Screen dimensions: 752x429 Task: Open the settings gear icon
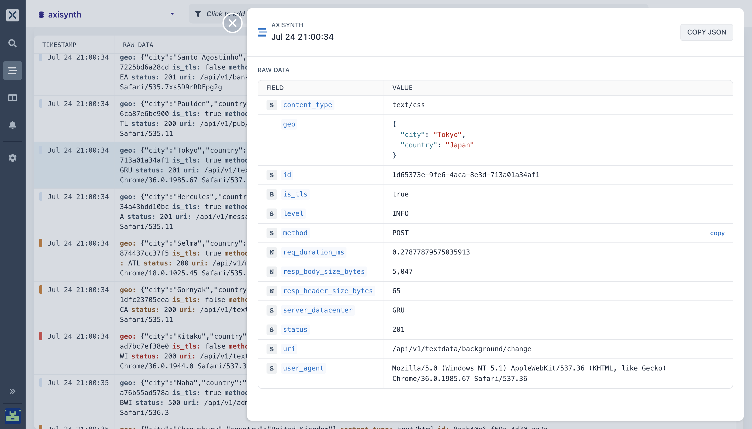[12, 158]
